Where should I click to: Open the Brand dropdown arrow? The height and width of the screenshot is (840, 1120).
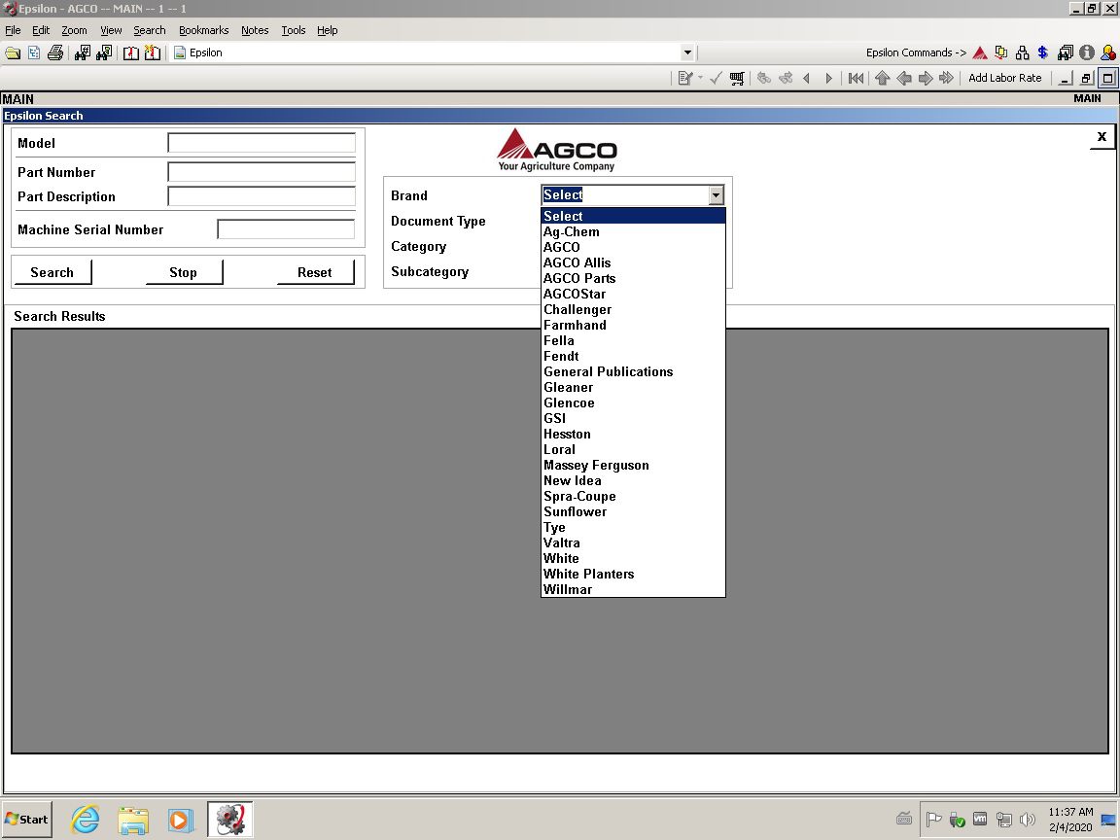(716, 195)
